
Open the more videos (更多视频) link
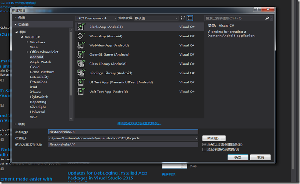click(168, 174)
